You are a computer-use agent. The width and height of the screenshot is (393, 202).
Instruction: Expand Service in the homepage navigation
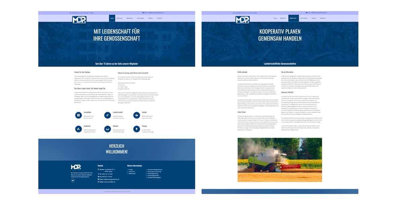150,18
